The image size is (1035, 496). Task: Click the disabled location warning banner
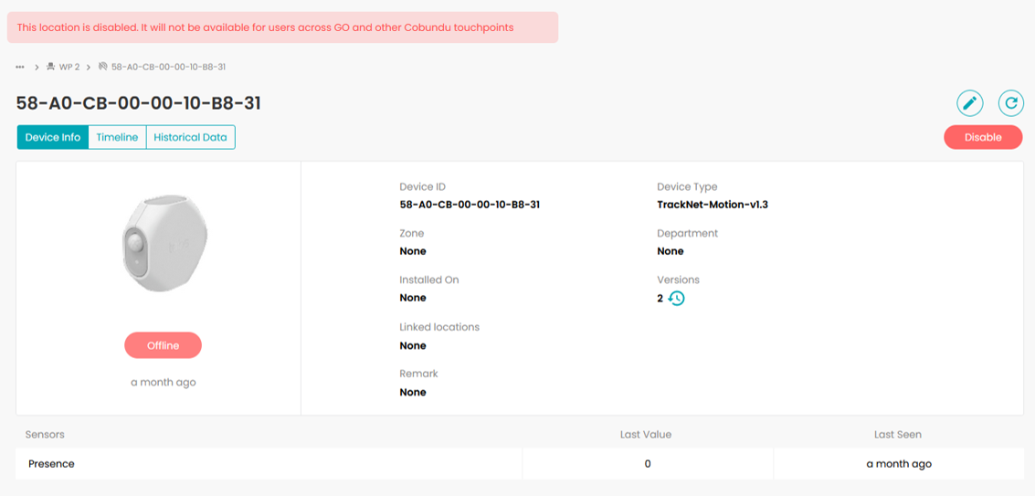[282, 27]
